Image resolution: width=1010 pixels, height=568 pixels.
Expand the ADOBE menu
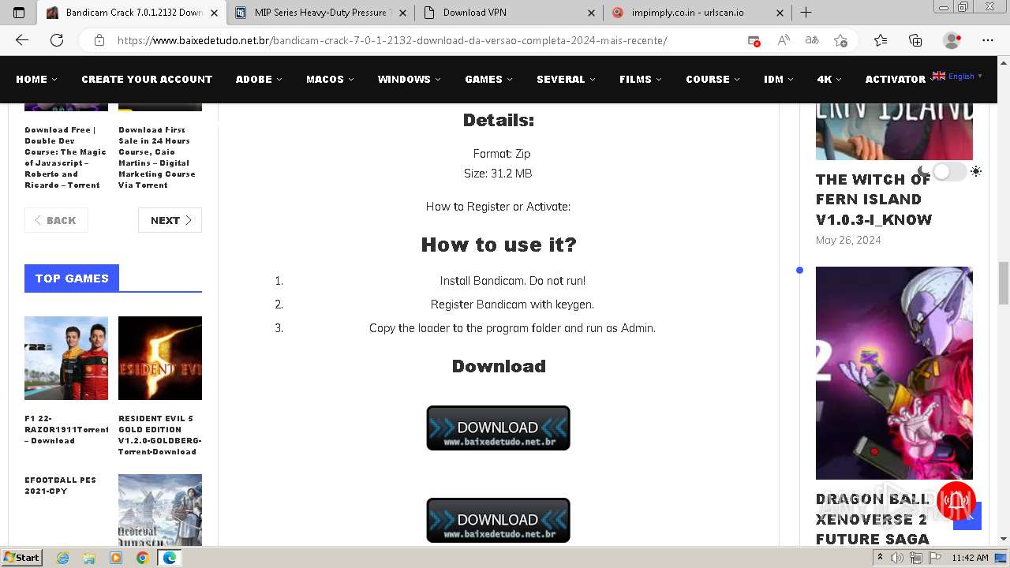[x=259, y=79]
